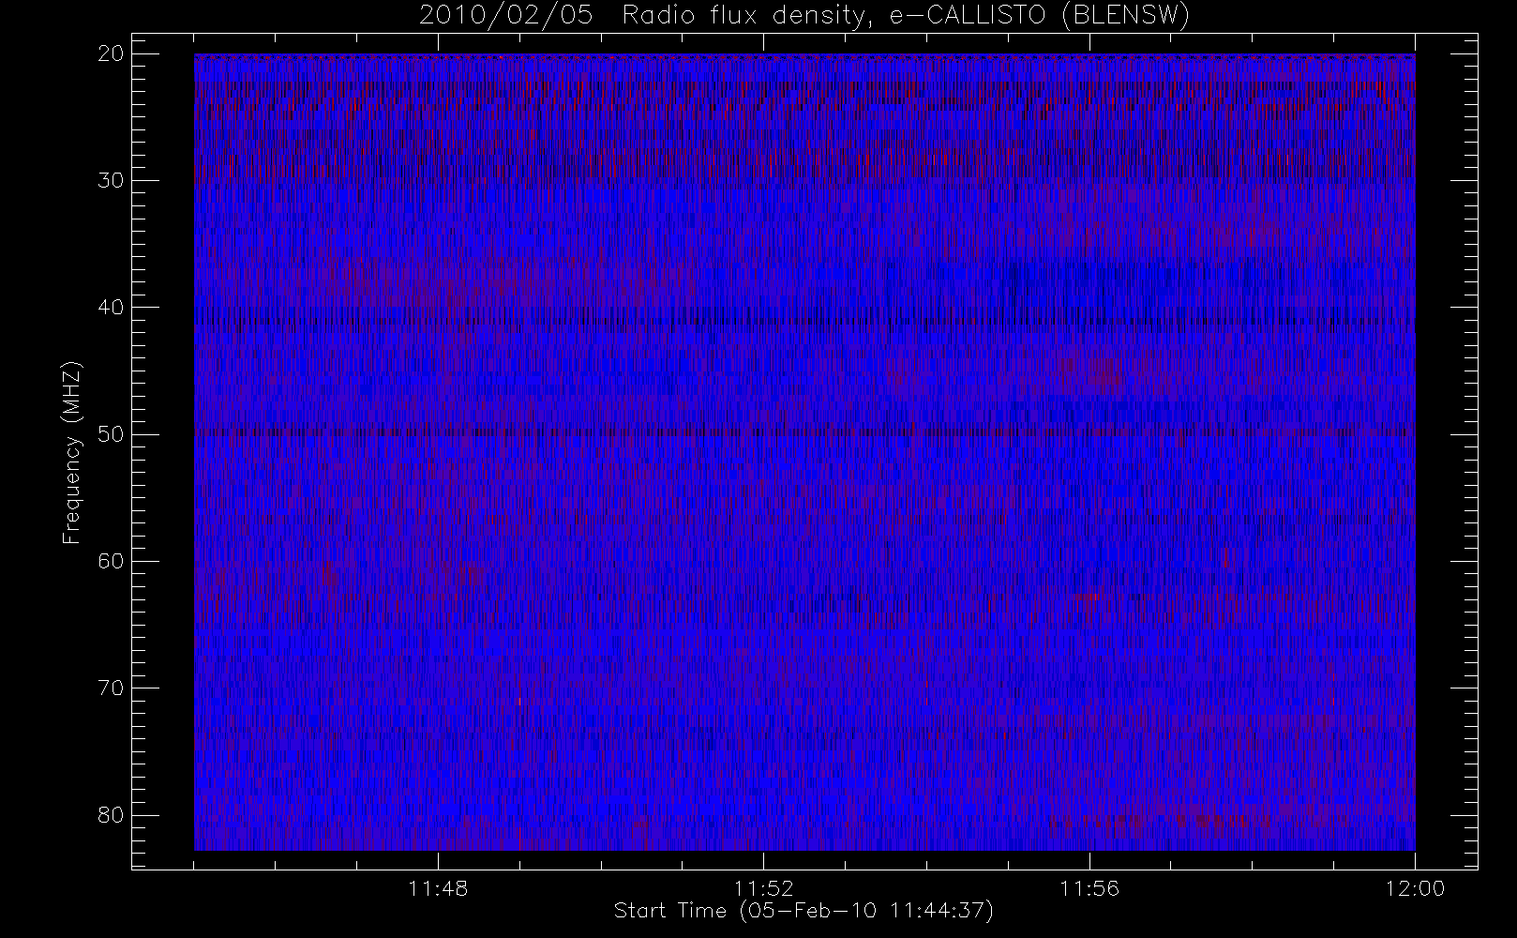1517x938 pixels.
Task: Click the '40' frequency tick label
Action: click(111, 307)
